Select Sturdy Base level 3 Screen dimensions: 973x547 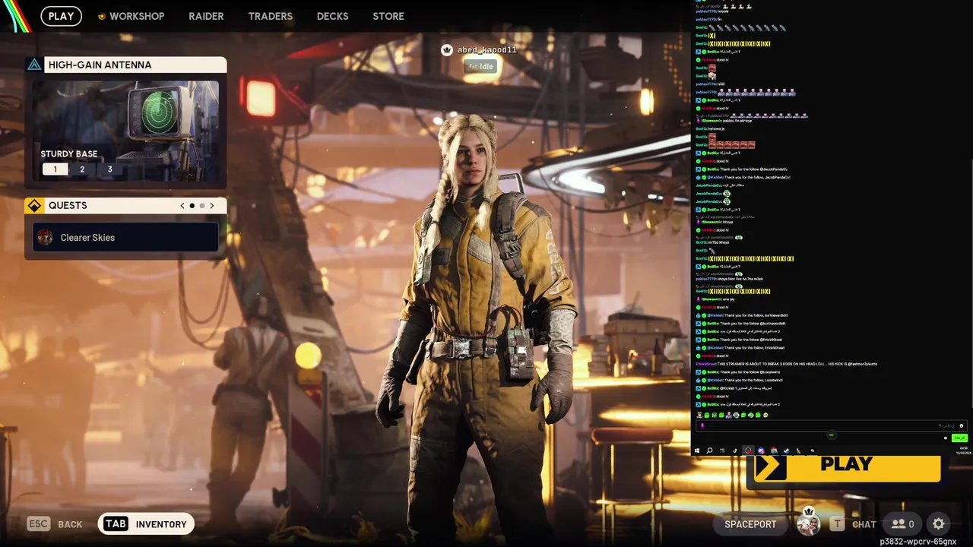(x=109, y=169)
